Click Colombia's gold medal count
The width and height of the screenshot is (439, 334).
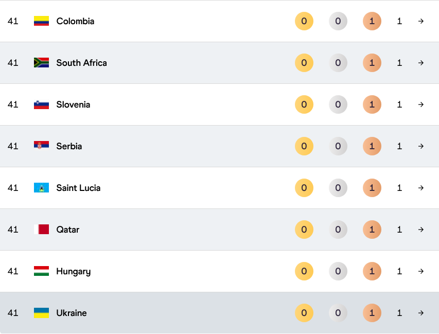304,21
